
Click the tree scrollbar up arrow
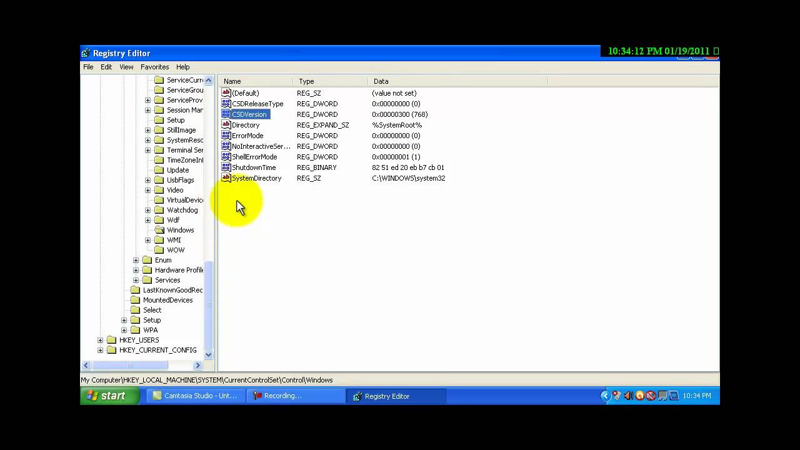click(209, 81)
